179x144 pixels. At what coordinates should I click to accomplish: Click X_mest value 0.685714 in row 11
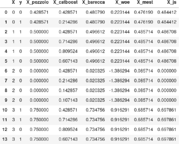point(144,120)
